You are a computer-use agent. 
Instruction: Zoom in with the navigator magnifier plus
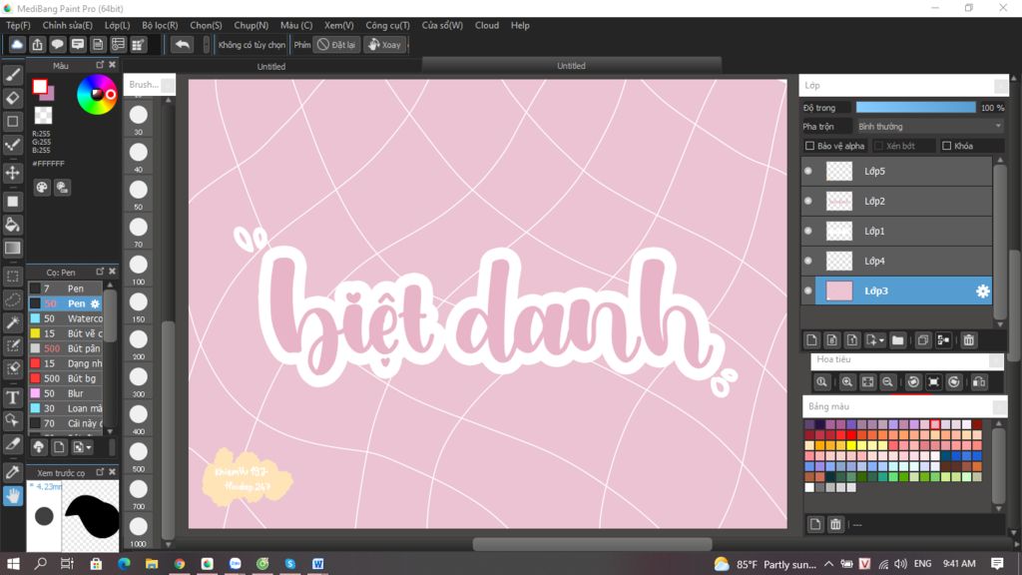pos(846,382)
